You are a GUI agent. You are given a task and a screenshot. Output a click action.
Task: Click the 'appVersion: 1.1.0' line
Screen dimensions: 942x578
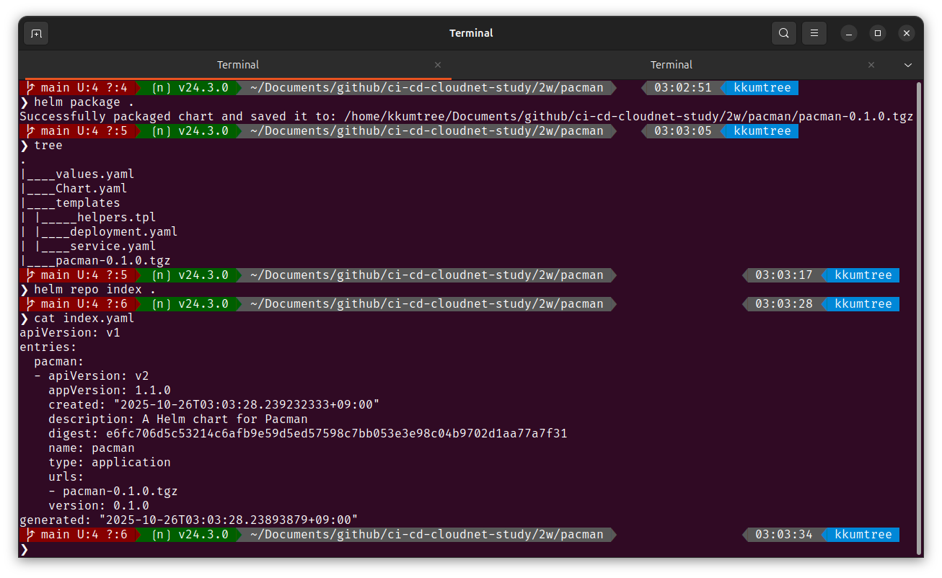pyautogui.click(x=109, y=391)
